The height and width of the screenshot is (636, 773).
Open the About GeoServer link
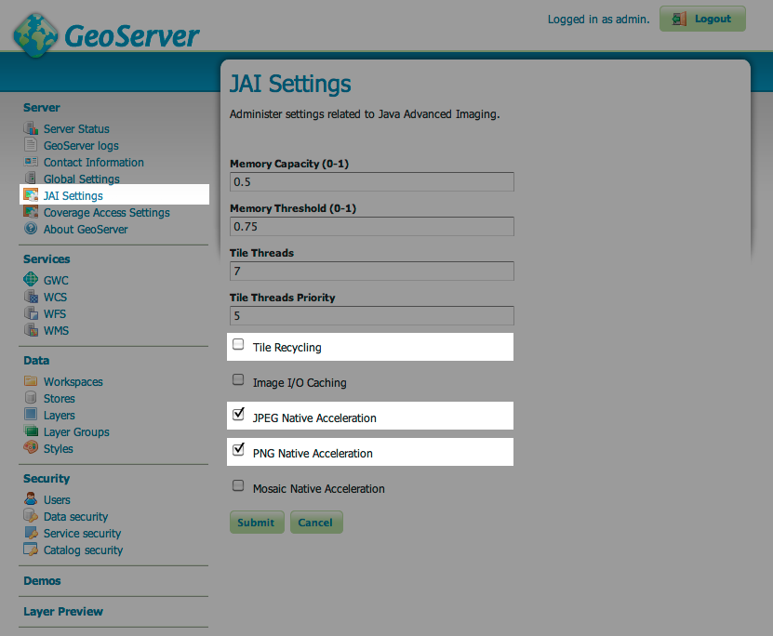86,229
